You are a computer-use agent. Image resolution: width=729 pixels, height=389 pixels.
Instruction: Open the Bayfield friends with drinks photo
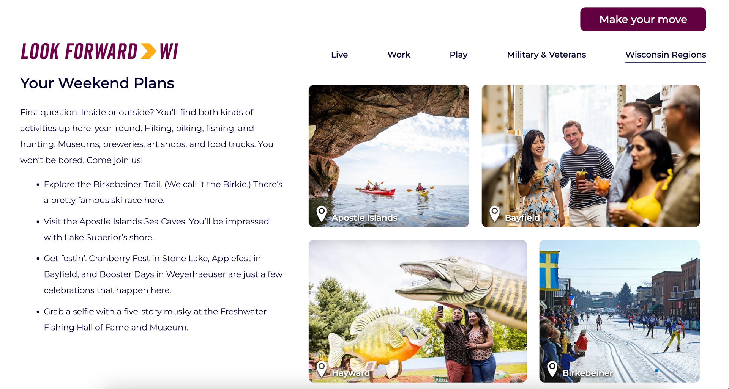click(x=590, y=156)
